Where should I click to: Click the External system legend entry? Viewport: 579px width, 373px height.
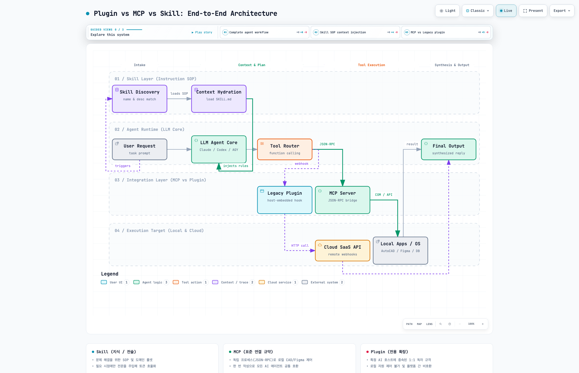323,282
